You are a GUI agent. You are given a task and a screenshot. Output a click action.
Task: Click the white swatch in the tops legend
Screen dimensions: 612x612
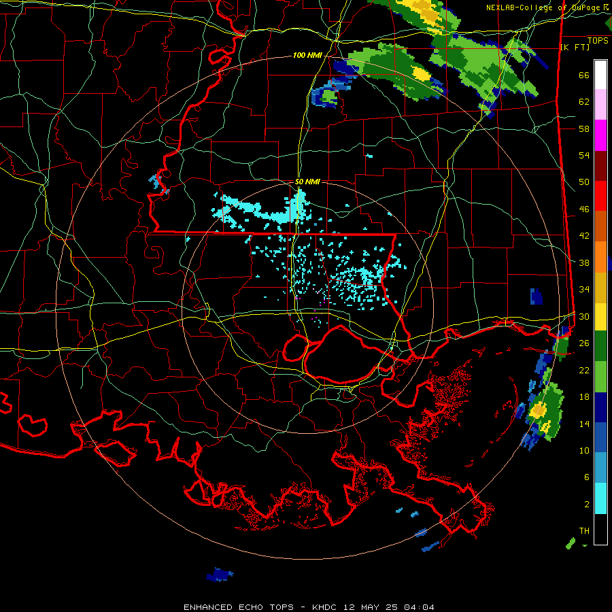600,75
